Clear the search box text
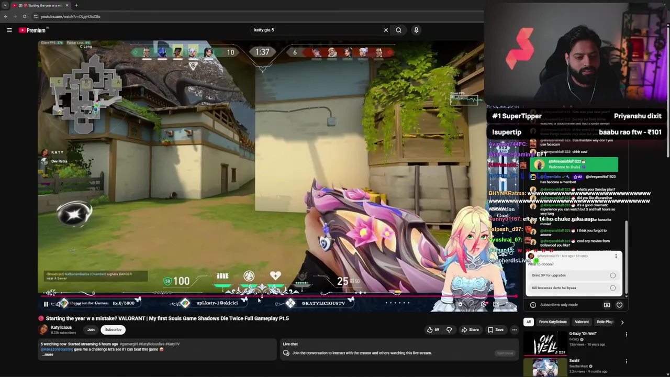Image resolution: width=670 pixels, height=377 pixels. click(386, 30)
